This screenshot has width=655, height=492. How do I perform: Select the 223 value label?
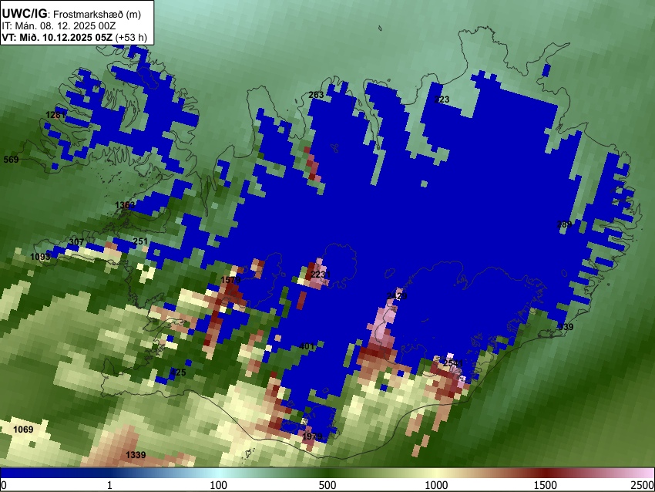tap(442, 99)
